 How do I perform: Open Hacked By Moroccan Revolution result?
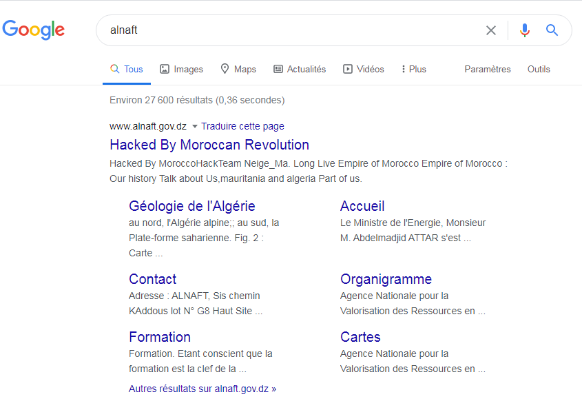[x=209, y=145]
